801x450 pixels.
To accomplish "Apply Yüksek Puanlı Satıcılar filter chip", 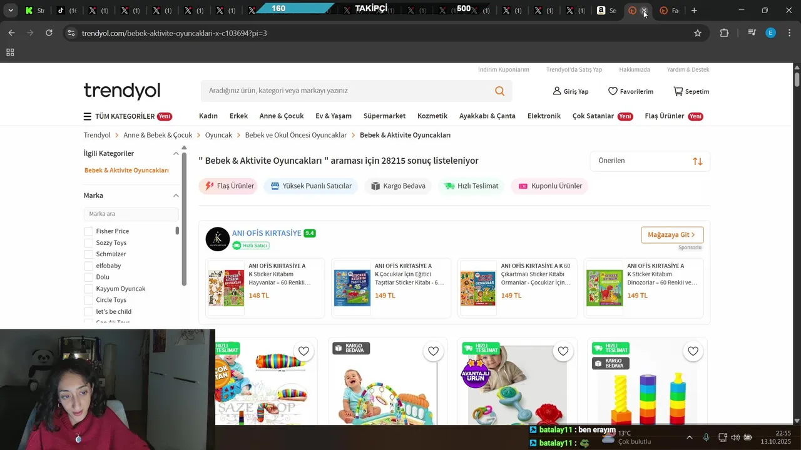I will (x=311, y=186).
